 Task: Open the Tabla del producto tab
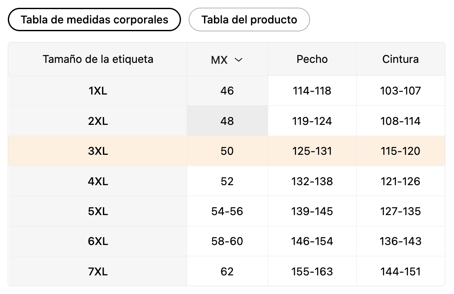tap(249, 20)
